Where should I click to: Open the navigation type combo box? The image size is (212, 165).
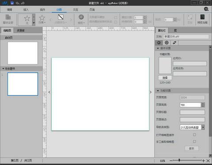[192, 128]
